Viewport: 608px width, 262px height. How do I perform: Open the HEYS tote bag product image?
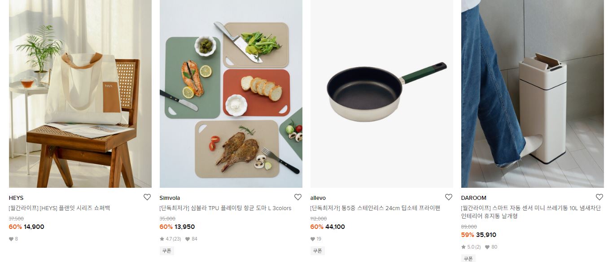[80, 94]
